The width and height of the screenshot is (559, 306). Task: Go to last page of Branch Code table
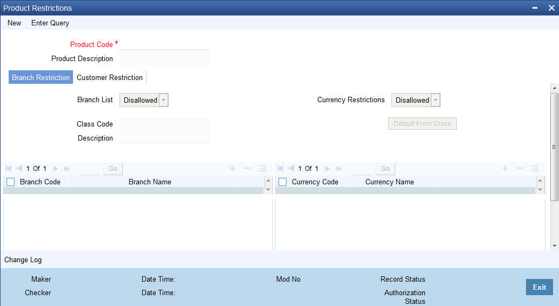[66, 168]
